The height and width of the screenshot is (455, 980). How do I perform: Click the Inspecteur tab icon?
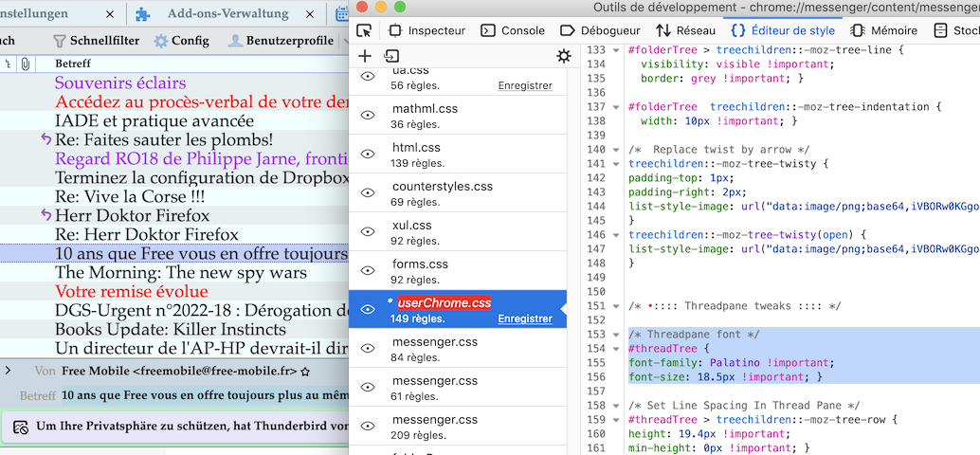pyautogui.click(x=395, y=30)
